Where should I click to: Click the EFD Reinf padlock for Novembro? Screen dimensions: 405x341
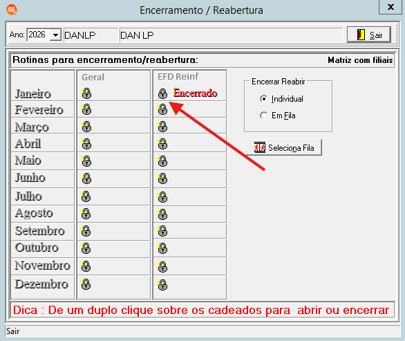coord(162,267)
